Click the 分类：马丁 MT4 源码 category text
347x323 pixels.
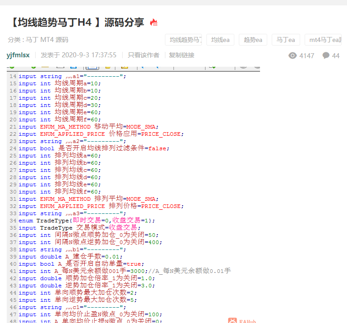coord(38,40)
